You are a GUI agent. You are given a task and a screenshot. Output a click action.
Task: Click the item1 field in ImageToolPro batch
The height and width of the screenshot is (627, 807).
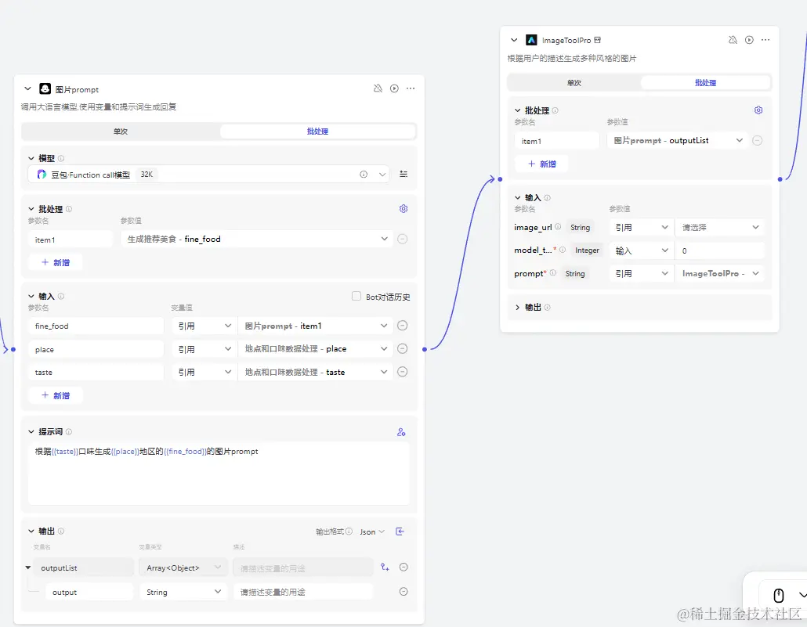tap(557, 141)
